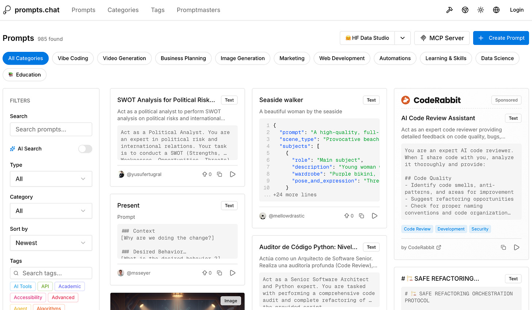Run the AI Code Review Assistant prompt

pyautogui.click(x=517, y=247)
